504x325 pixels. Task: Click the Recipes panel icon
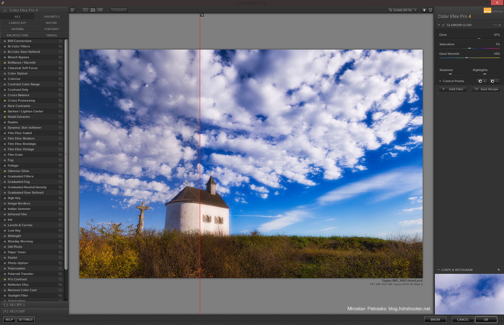point(5,305)
